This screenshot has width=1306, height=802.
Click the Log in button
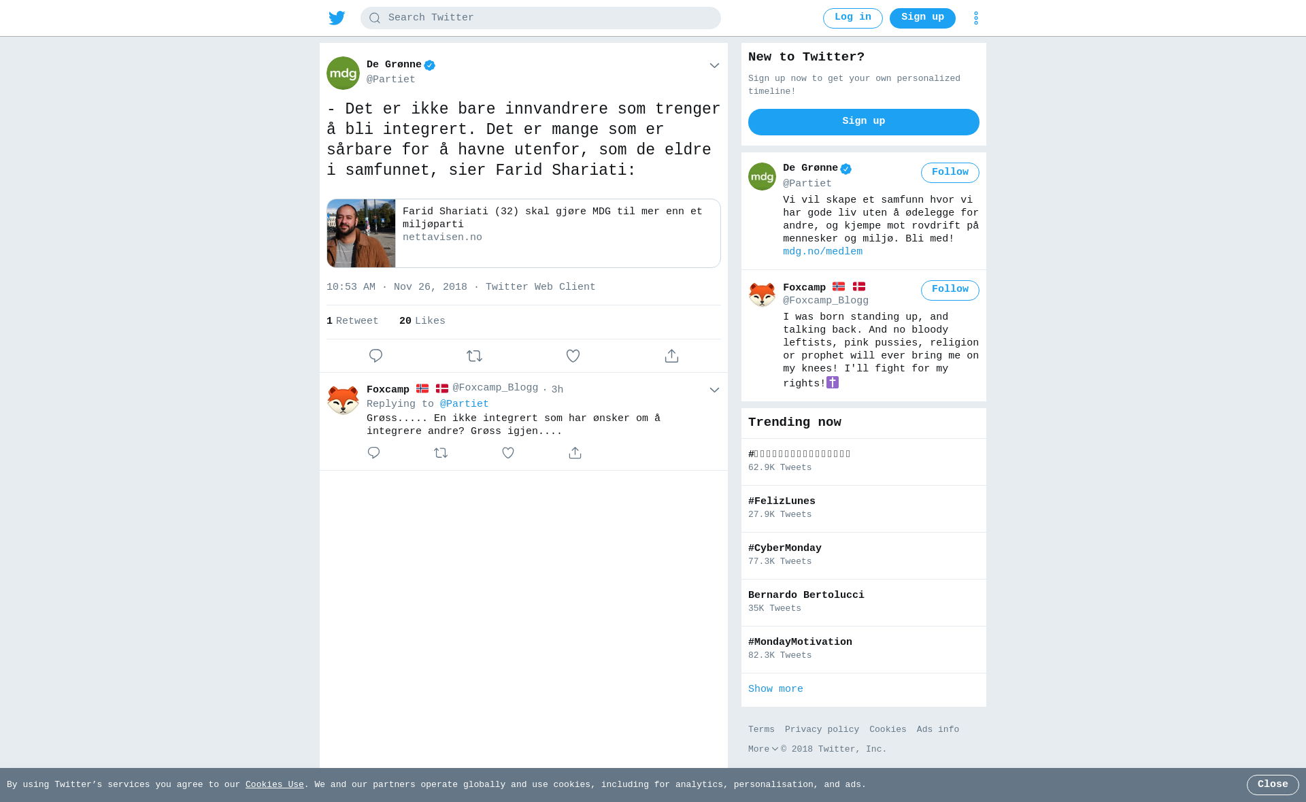point(852,18)
